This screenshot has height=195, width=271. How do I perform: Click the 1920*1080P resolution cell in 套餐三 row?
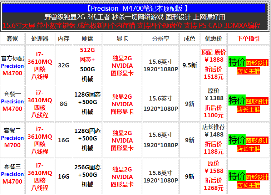click(x=161, y=176)
